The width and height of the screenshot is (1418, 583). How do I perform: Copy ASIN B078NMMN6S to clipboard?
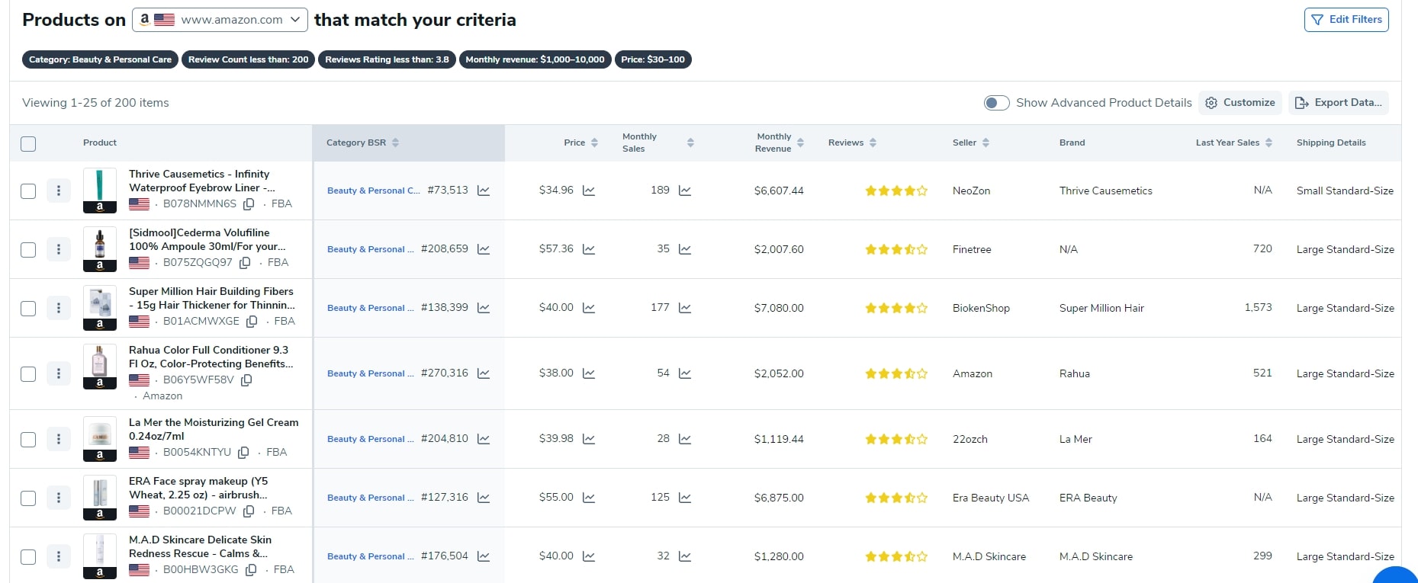coord(249,204)
